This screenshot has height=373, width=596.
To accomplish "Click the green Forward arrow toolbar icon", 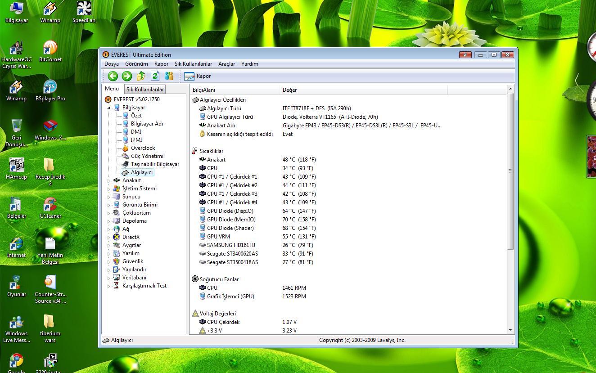I will click(127, 76).
